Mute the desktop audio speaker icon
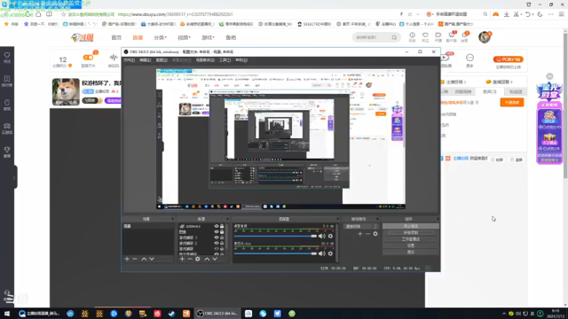 321,237
